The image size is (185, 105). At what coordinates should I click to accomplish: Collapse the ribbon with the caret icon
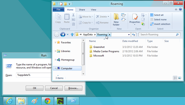tap(176, 10)
